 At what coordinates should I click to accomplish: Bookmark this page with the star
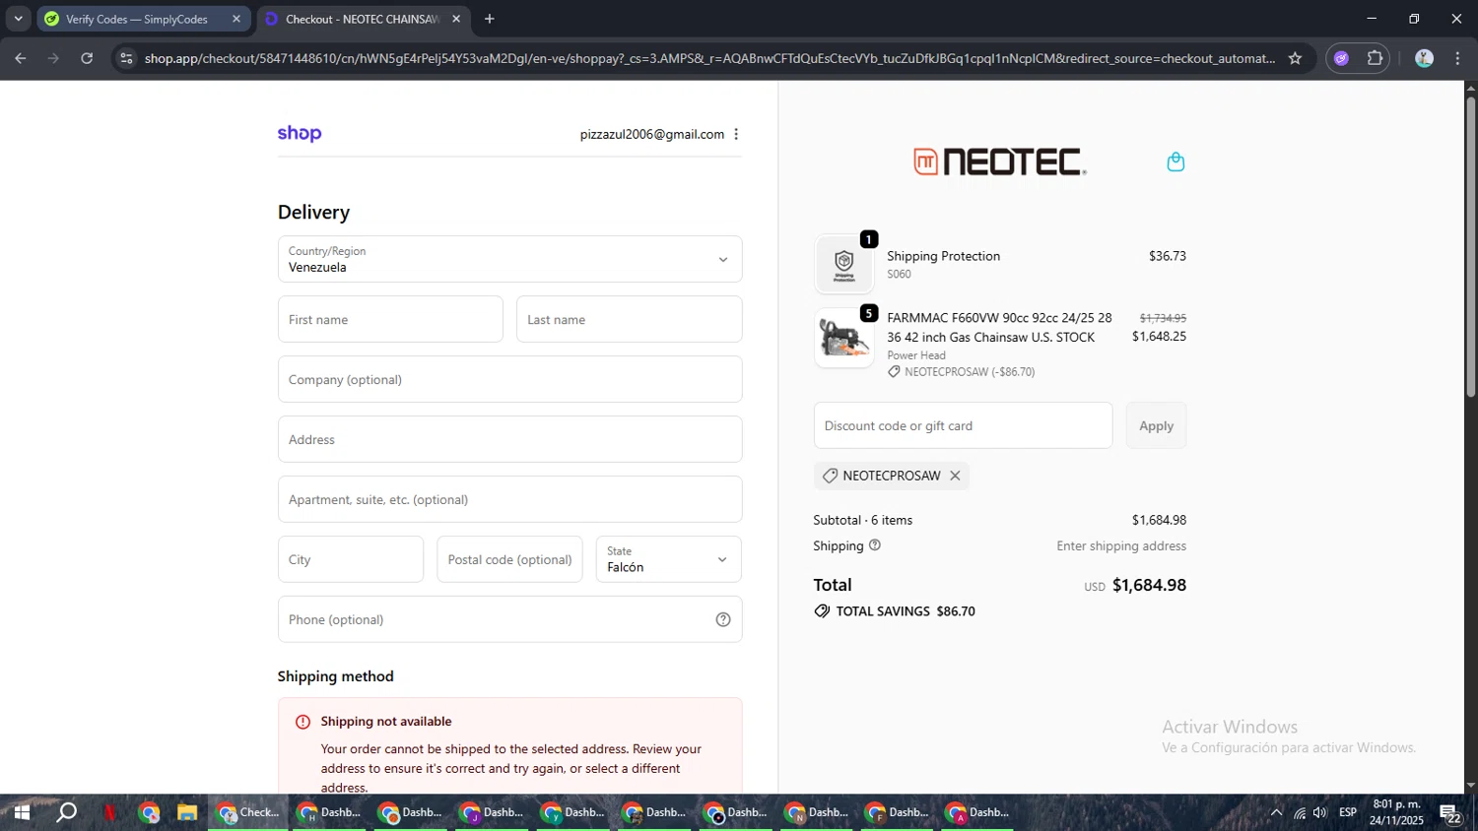[1295, 58]
